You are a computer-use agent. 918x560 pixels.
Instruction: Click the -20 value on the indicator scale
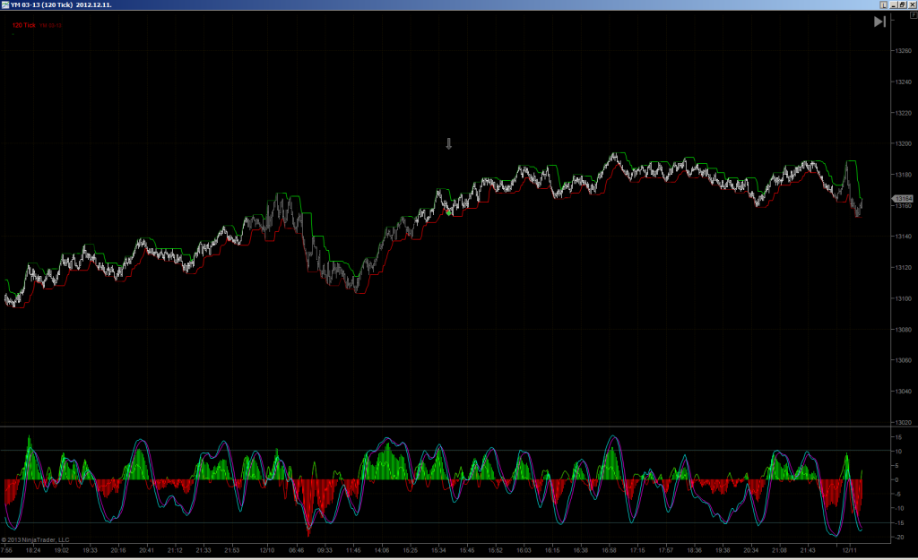(x=898, y=538)
